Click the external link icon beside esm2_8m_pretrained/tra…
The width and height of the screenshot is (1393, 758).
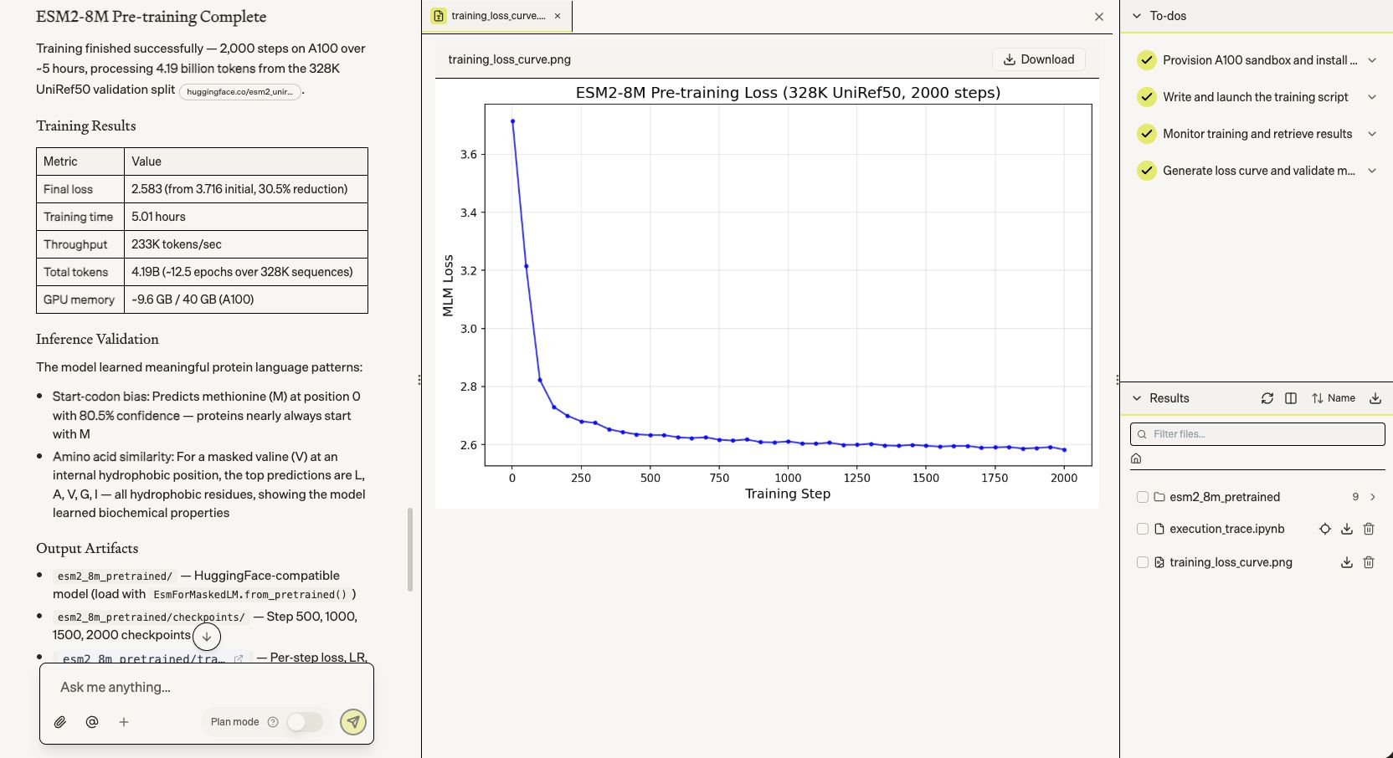coord(239,659)
